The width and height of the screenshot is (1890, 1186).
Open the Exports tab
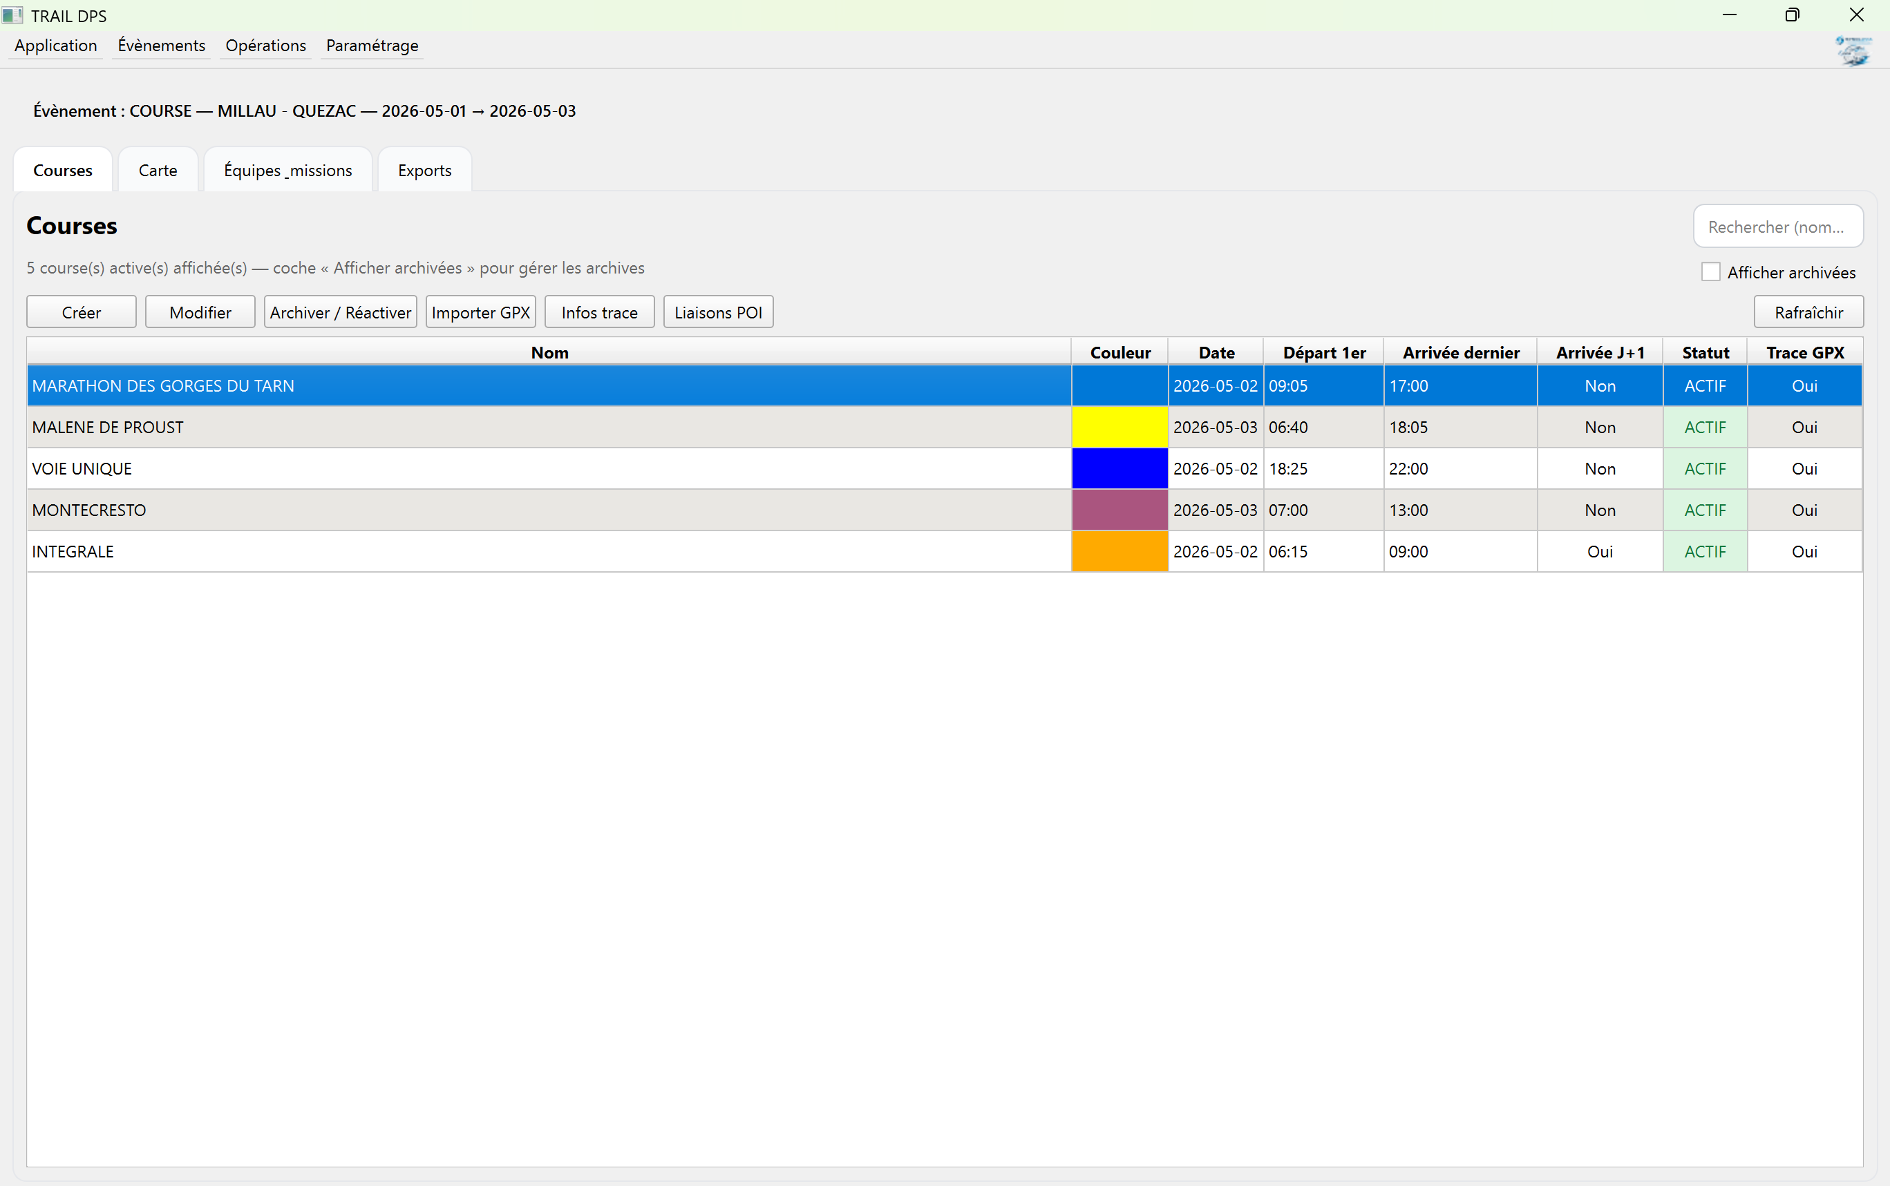tap(424, 170)
